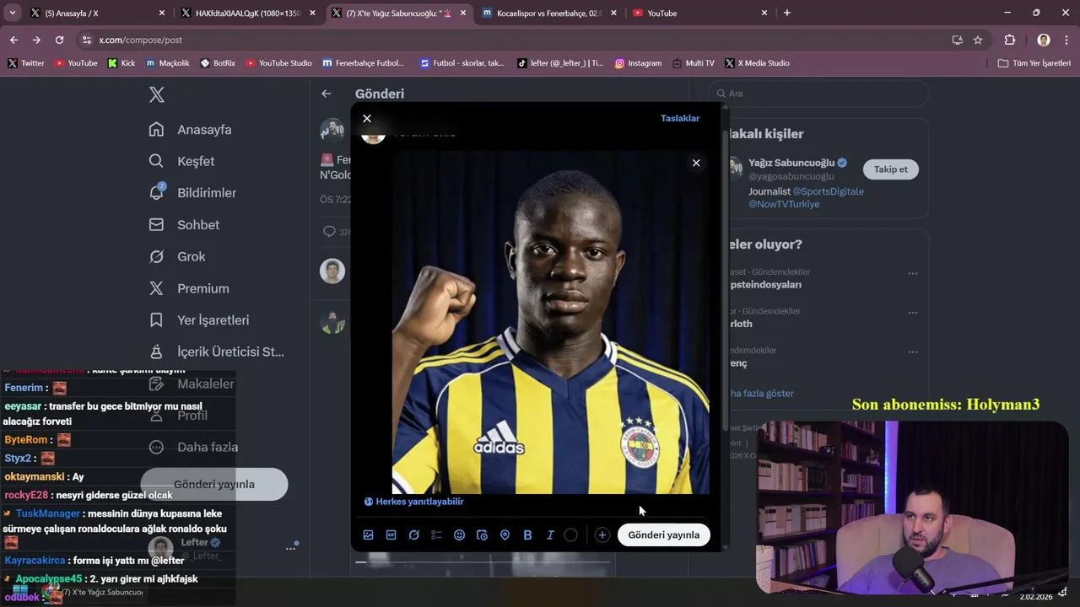Expand the Tüm Yer İşaretleri folder
Screen dimensions: 1080x607
pyautogui.click(x=1034, y=63)
